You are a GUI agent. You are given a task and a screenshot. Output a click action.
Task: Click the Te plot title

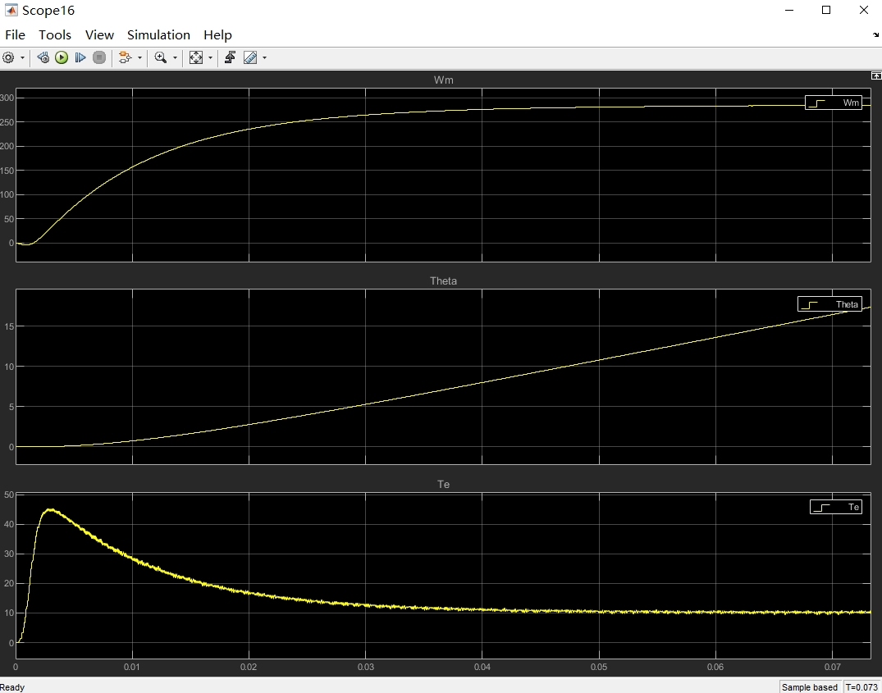(x=443, y=485)
